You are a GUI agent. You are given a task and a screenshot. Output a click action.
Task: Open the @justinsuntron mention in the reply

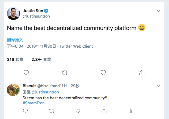coord(45,92)
